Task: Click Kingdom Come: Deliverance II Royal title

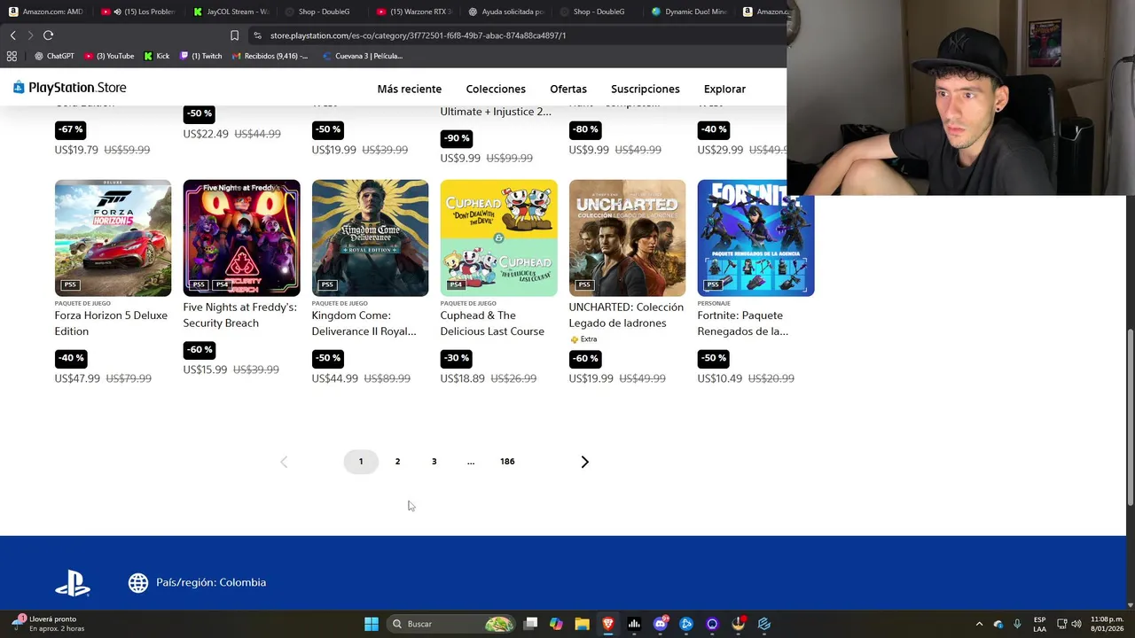Action: point(364,323)
